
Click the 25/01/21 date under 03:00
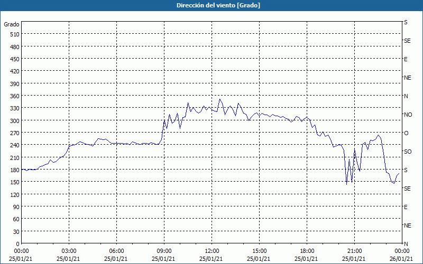point(68,259)
